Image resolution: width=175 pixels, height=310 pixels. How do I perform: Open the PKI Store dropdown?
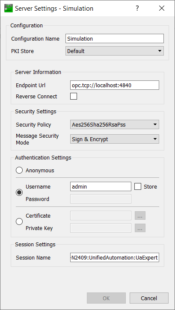point(115,51)
